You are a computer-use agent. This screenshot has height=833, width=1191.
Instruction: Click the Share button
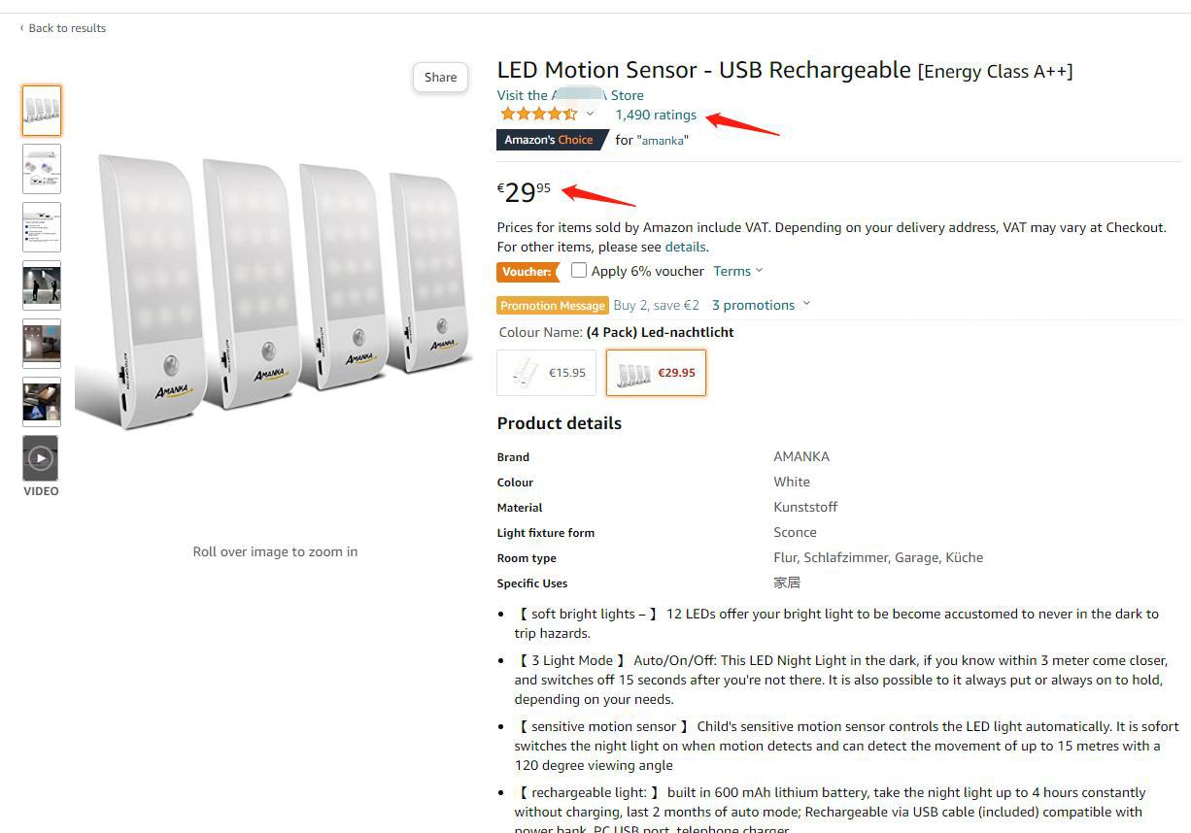point(440,78)
